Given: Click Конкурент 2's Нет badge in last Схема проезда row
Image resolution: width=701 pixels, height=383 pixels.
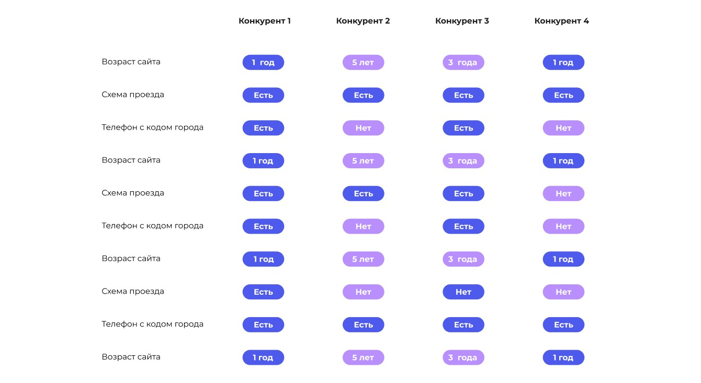Looking at the screenshot, I should [x=363, y=292].
